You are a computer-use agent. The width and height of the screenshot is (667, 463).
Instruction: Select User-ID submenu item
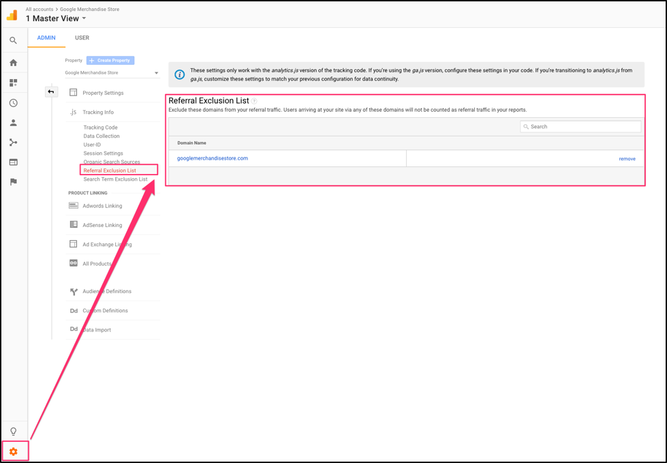coord(92,145)
